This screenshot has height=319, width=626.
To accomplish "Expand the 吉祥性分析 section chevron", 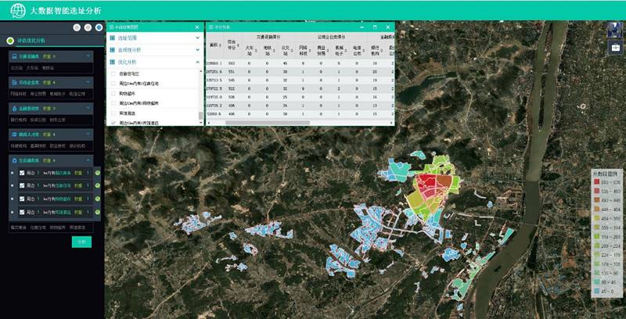I will (197, 49).
